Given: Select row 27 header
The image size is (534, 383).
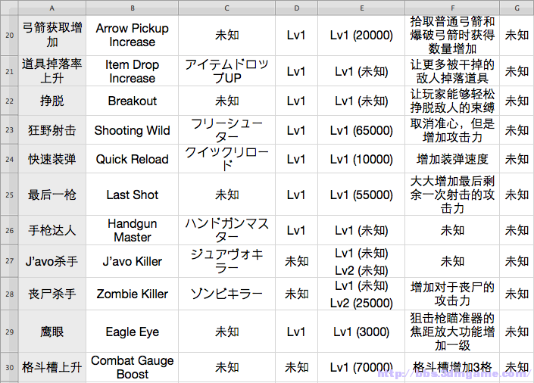Looking at the screenshot, I should (9, 261).
